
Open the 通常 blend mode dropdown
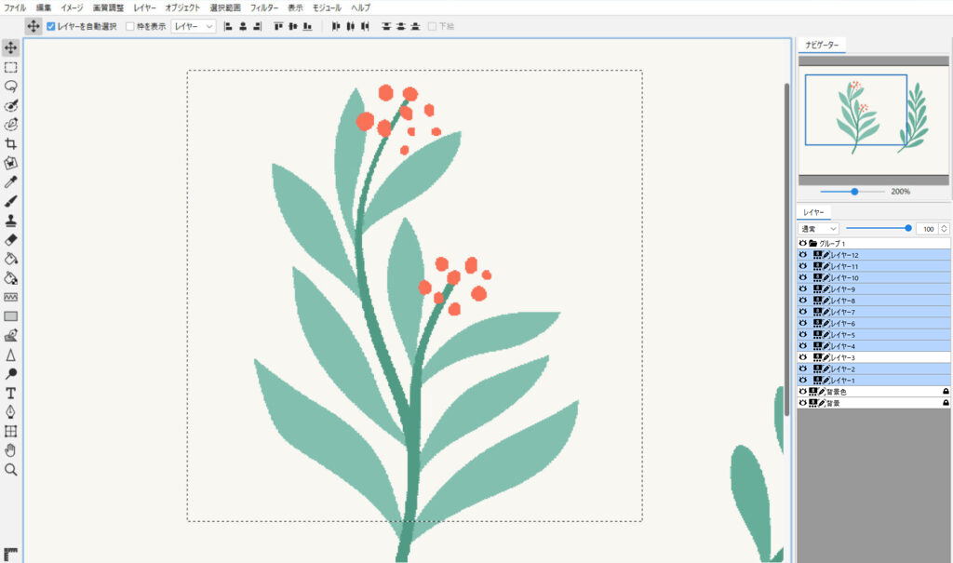[x=819, y=228]
